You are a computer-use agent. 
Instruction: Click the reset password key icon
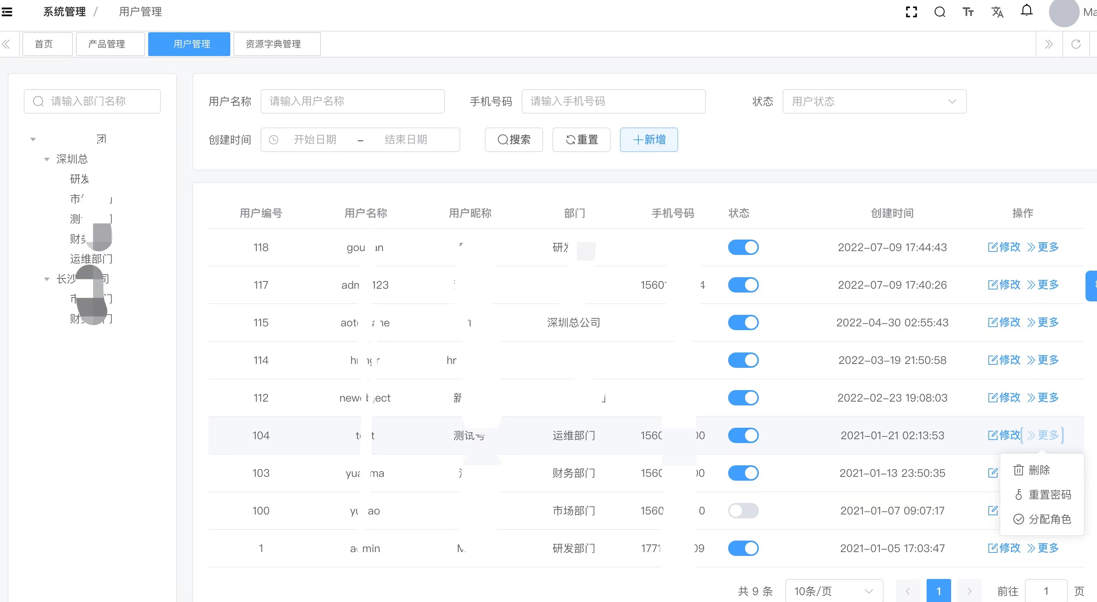pyautogui.click(x=1018, y=495)
